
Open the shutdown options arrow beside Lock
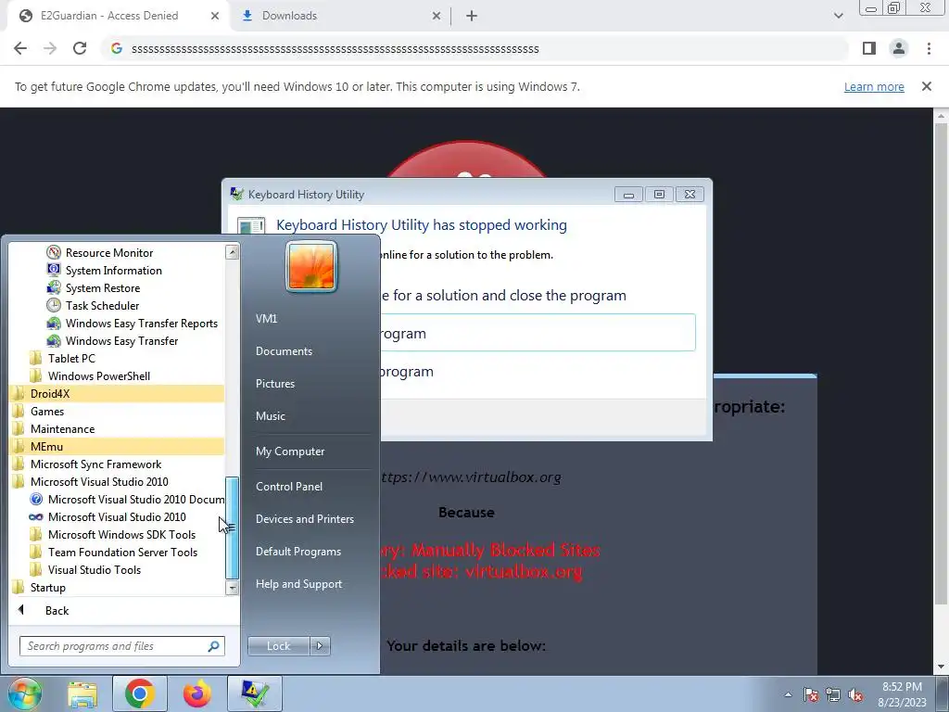(320, 646)
